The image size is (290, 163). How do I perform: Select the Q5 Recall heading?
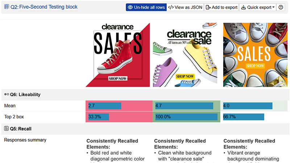pos(26,129)
